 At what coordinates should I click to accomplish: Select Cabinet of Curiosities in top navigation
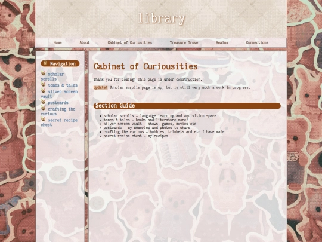(x=130, y=42)
